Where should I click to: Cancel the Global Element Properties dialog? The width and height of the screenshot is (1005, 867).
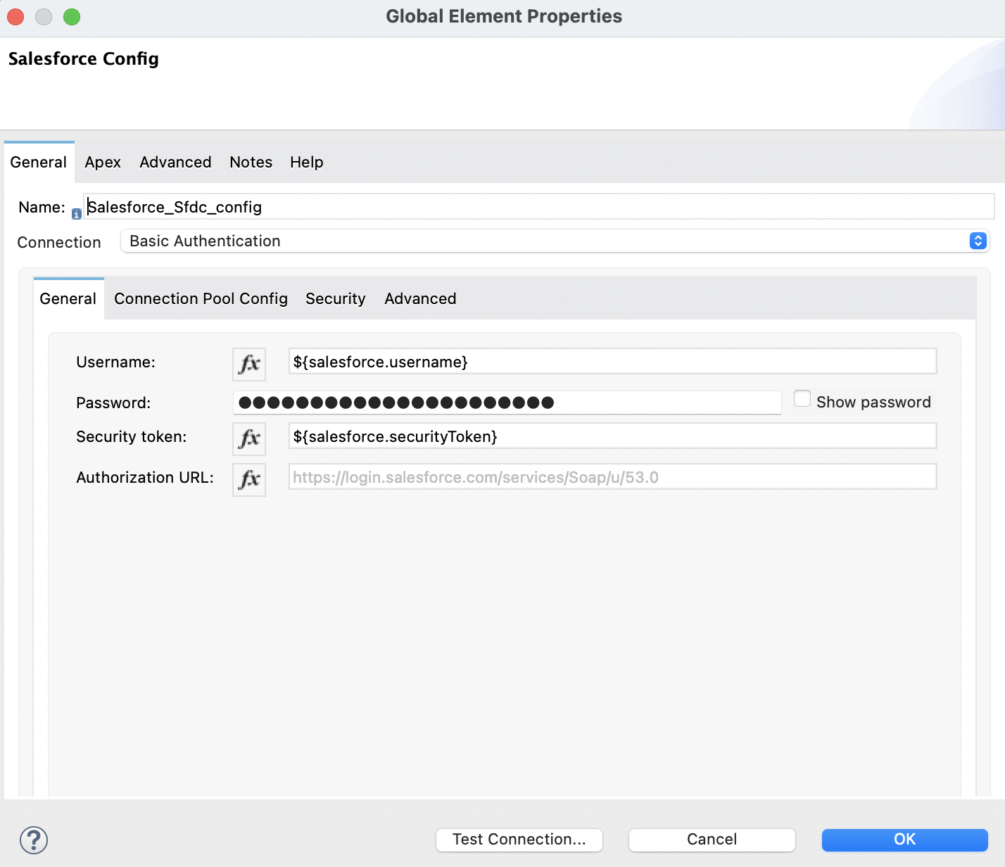(712, 840)
